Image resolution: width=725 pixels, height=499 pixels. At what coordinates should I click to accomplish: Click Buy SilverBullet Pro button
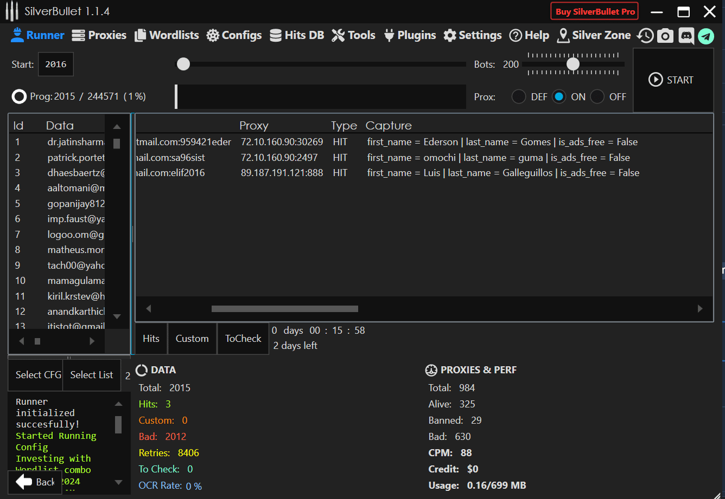tap(595, 11)
